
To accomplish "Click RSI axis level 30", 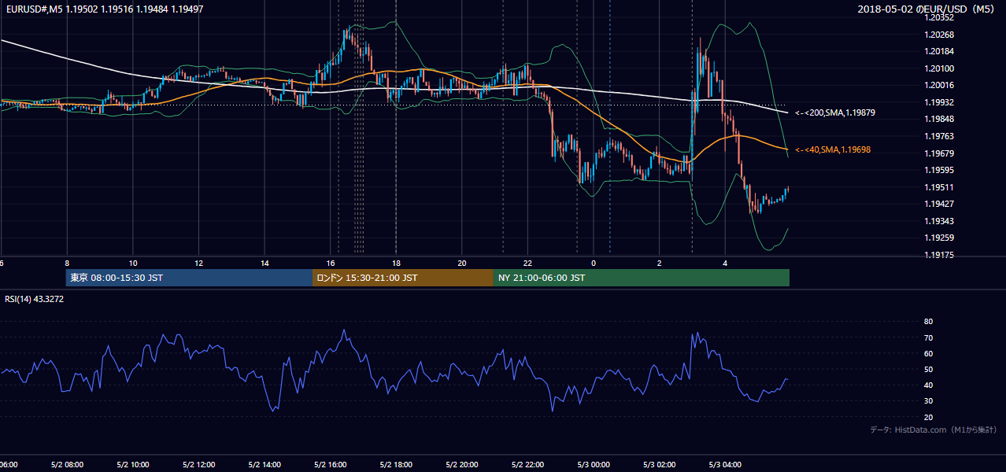I will [929, 401].
